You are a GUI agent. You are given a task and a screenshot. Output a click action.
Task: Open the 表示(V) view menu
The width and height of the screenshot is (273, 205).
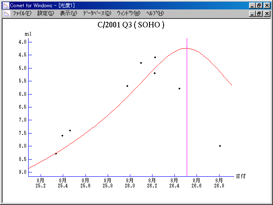[68, 13]
